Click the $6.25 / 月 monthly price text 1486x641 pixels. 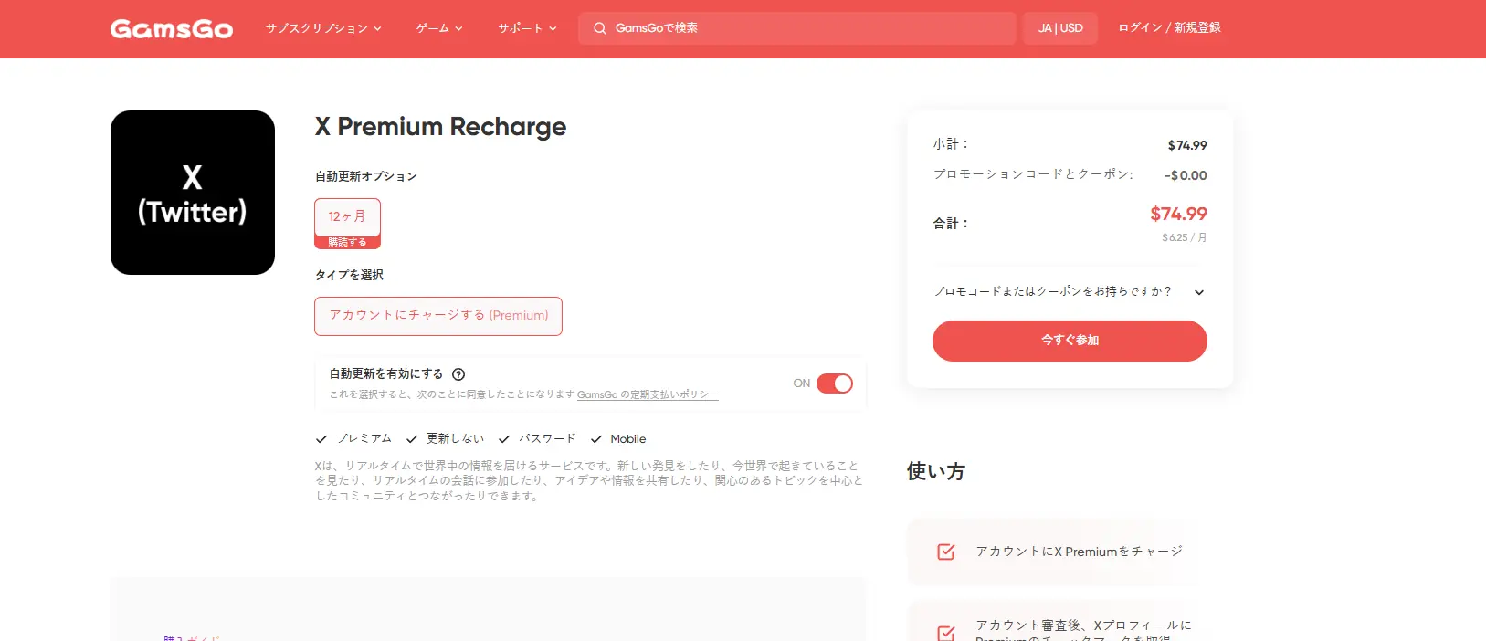1185,237
